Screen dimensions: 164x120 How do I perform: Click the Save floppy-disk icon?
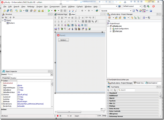pos(27,11)
